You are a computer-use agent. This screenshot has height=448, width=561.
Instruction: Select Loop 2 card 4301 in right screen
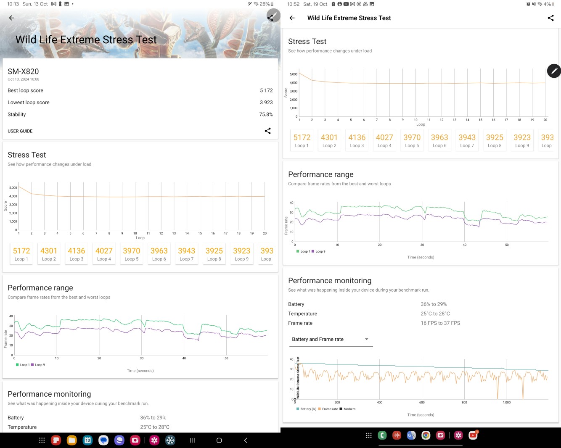pos(329,140)
